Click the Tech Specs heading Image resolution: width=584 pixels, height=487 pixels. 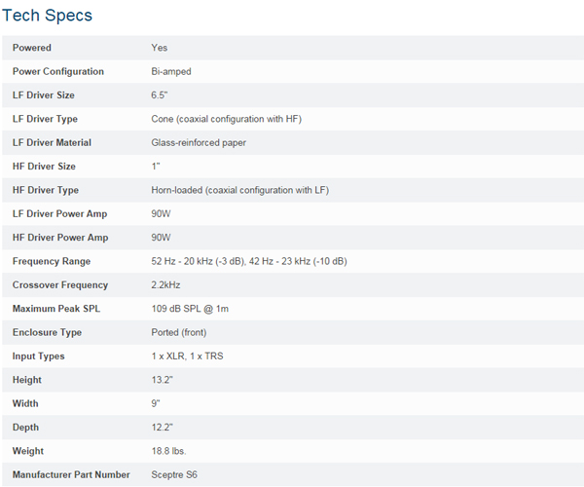pos(49,16)
